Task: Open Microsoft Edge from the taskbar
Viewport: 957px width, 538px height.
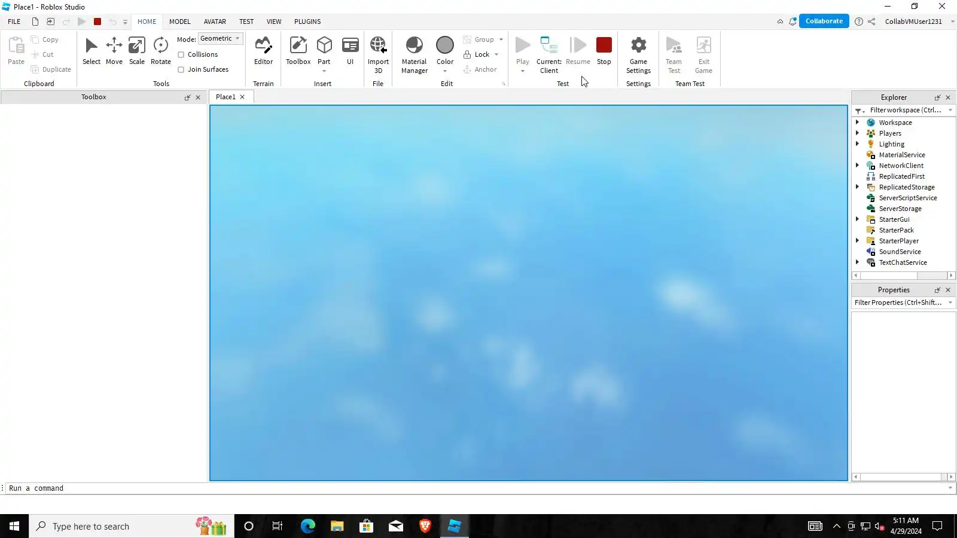Action: pos(307,526)
